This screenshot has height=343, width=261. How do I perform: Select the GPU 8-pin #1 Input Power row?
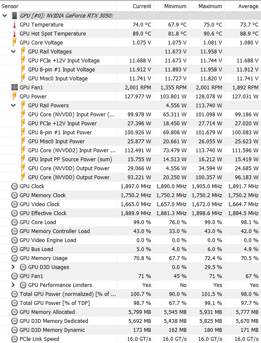130,133
